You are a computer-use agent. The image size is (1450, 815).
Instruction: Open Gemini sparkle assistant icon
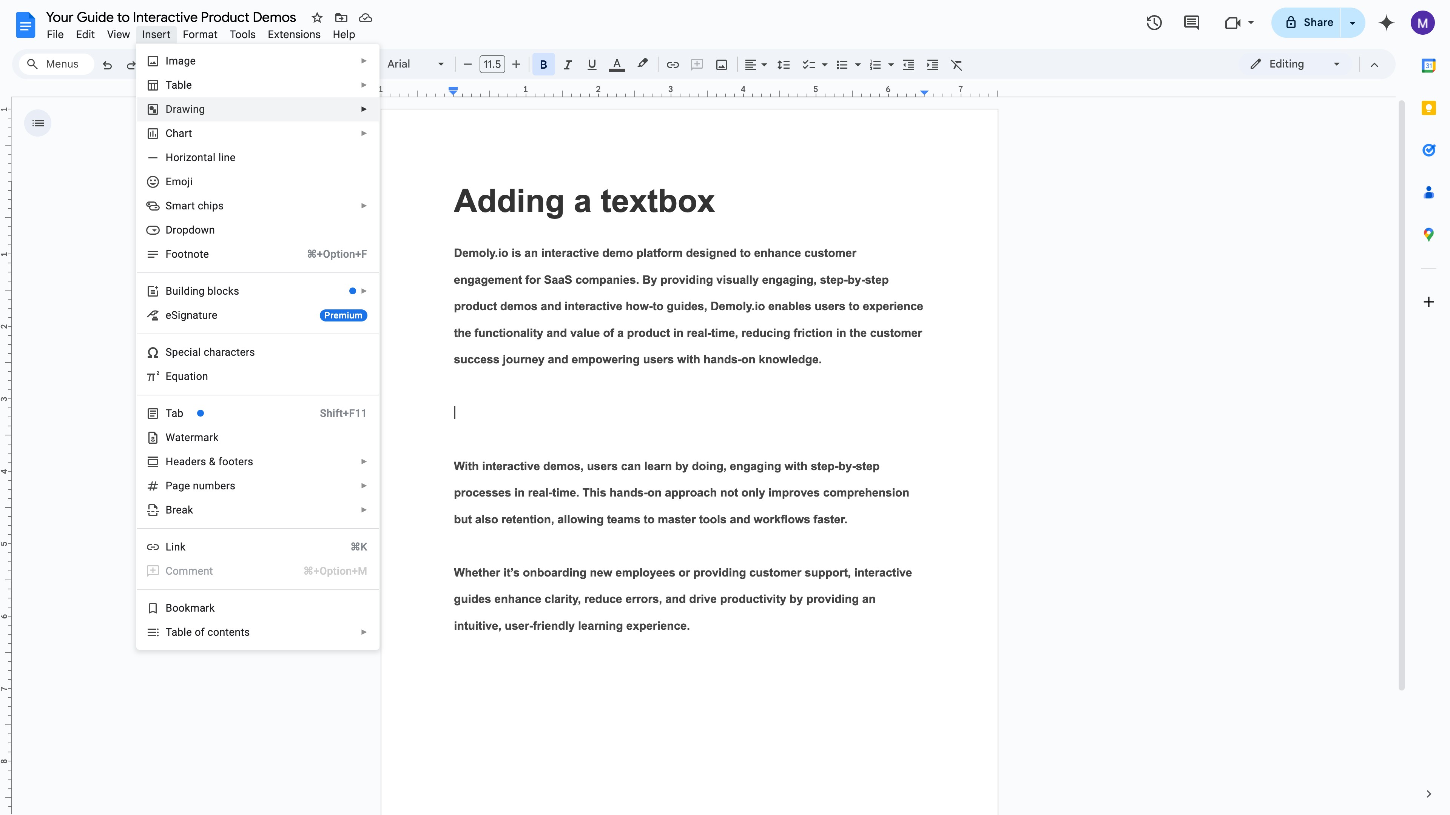(x=1386, y=23)
